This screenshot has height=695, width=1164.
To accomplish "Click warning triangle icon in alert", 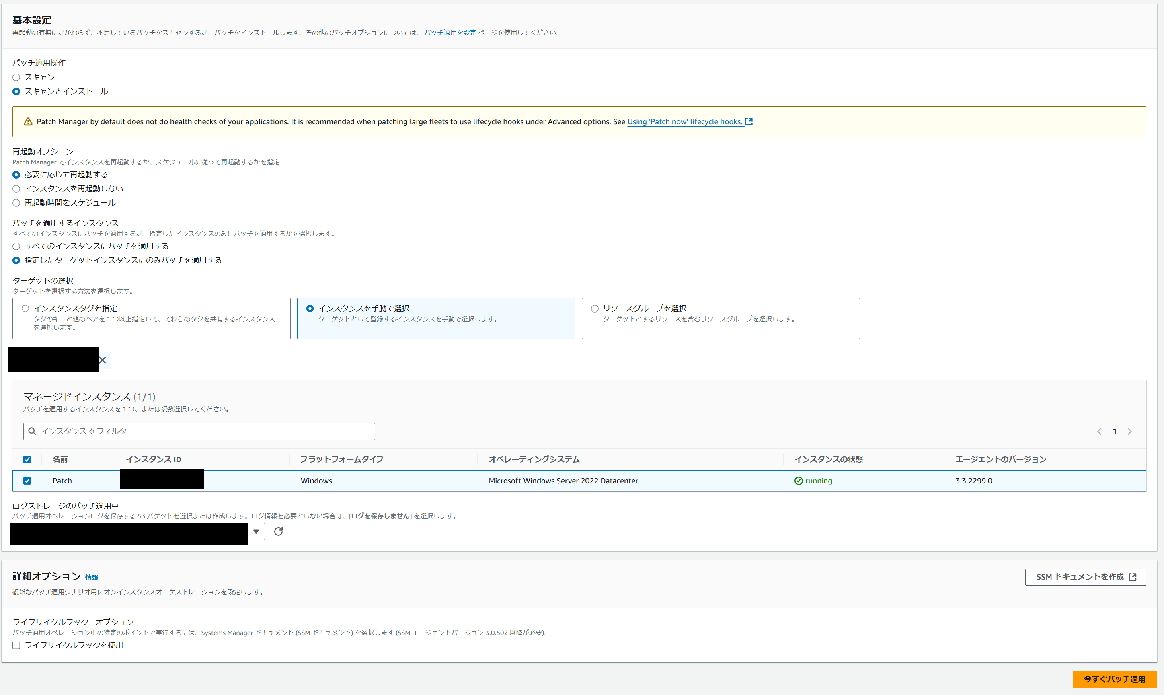I will point(28,122).
